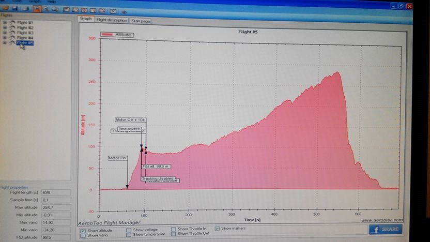This screenshot has width=430, height=242.
Task: Open the www.aerobtec.com link
Action: pyautogui.click(x=382, y=220)
